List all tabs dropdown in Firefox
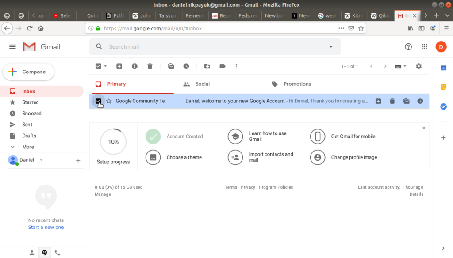Viewport: 453px width, 258px height. click(x=447, y=15)
